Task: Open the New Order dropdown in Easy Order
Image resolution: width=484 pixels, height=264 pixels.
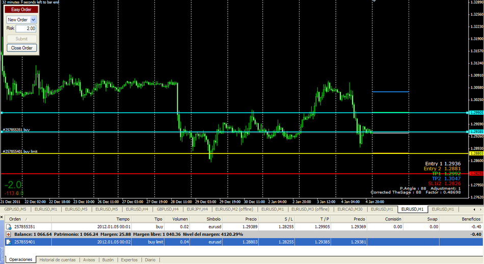Action: coord(33,19)
